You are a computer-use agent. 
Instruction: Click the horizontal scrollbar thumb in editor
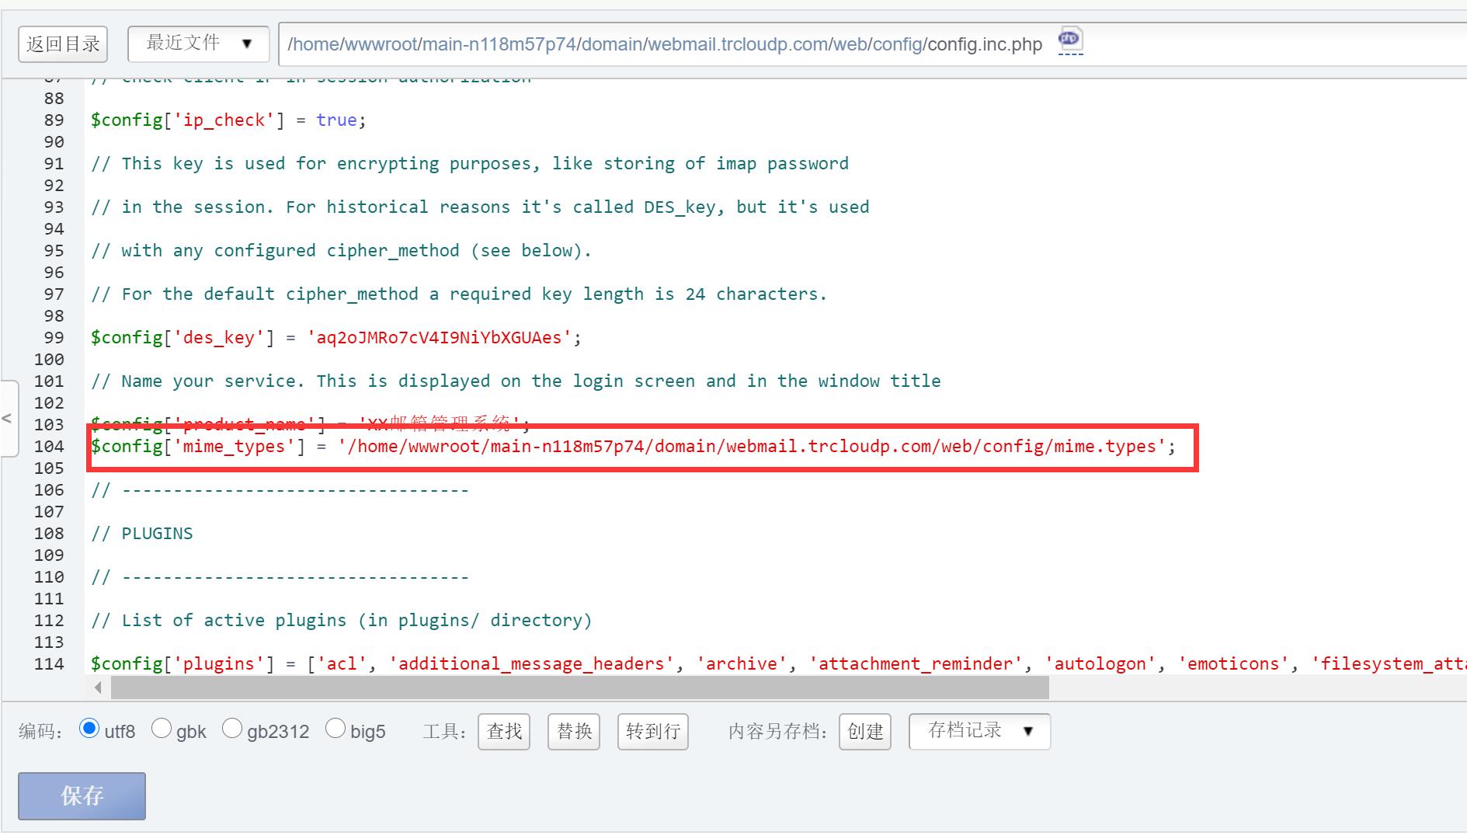coord(579,688)
